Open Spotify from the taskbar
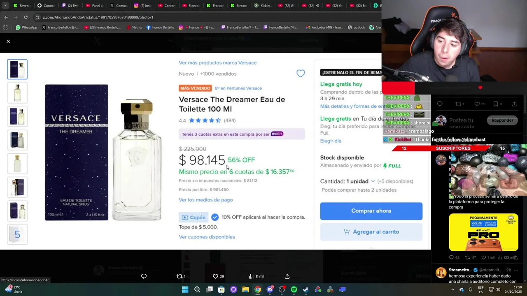The height and width of the screenshot is (296, 527). [294, 289]
